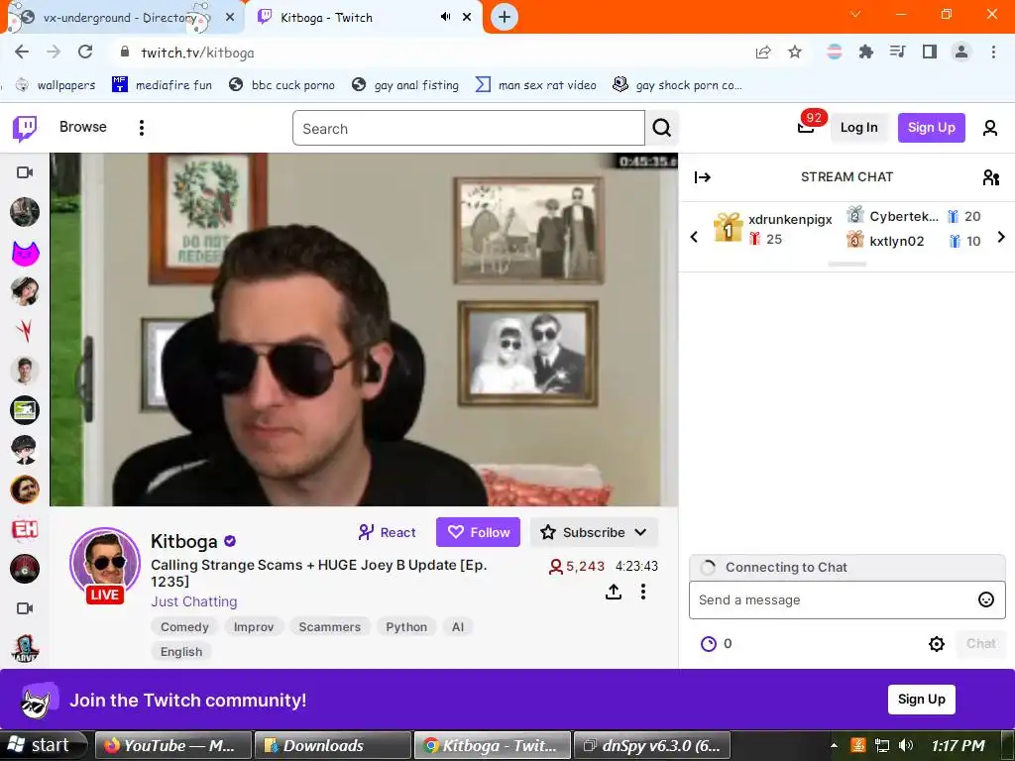The image size is (1015, 761).
Task: Switch to YouTube Firefox taskbar window
Action: (172, 745)
